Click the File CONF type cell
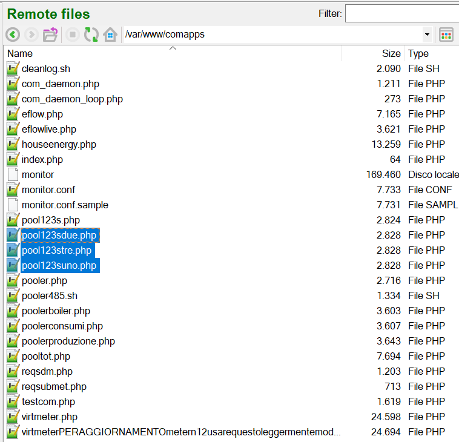Screen dimensions: 459x442 point(430,190)
